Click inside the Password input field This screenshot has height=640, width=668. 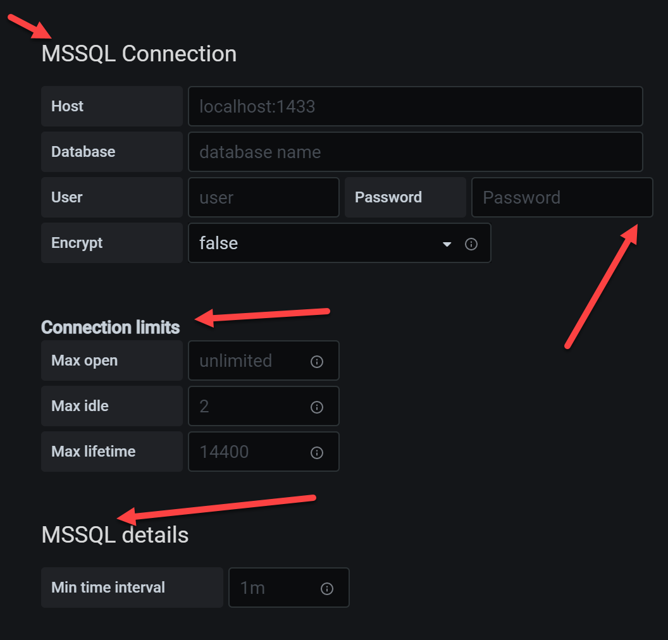[x=562, y=197]
